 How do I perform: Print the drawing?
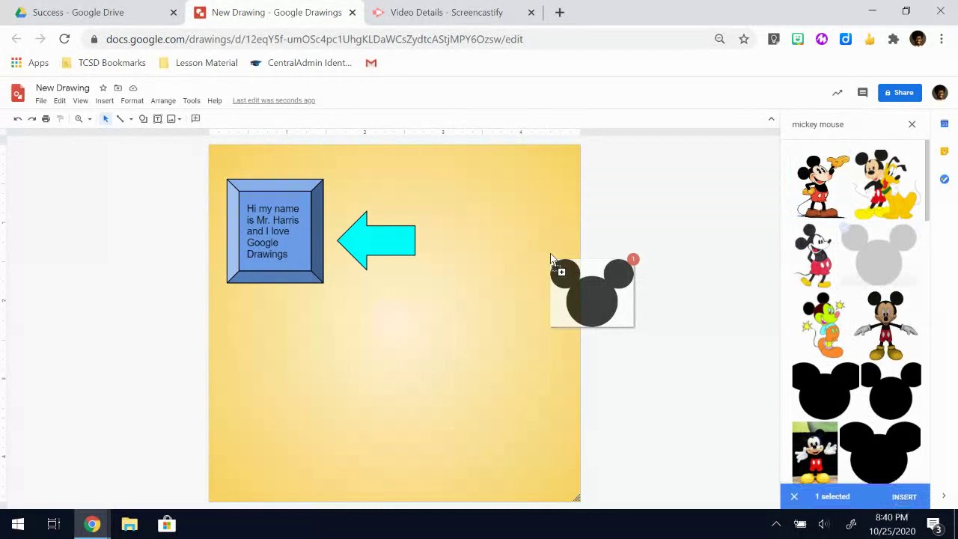[46, 119]
